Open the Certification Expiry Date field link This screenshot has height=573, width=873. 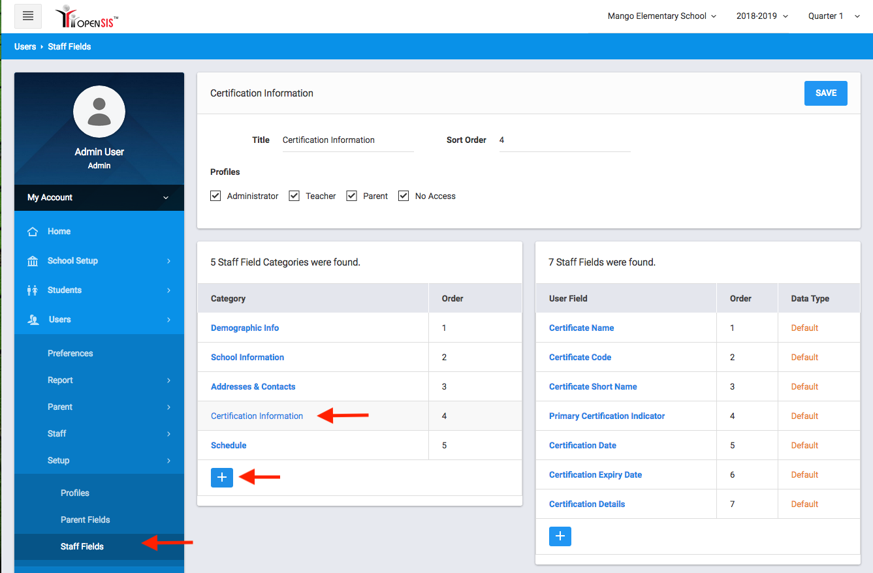pos(595,475)
